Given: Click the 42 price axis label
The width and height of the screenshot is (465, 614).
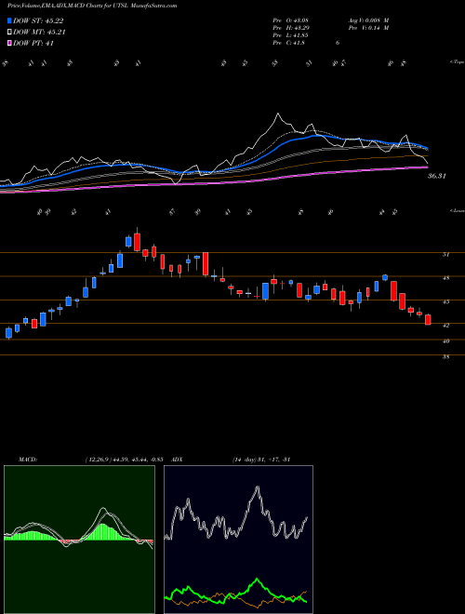Looking at the screenshot, I should (445, 325).
